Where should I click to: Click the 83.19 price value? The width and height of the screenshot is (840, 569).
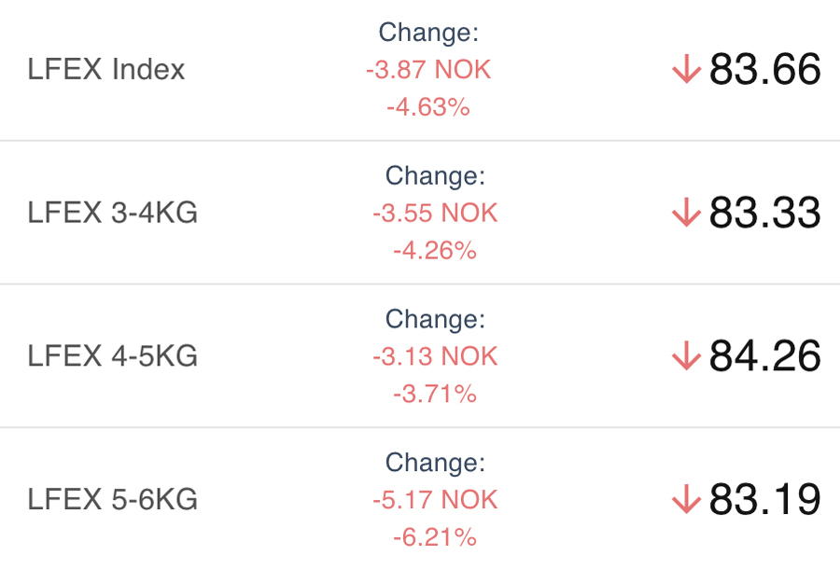point(764,500)
